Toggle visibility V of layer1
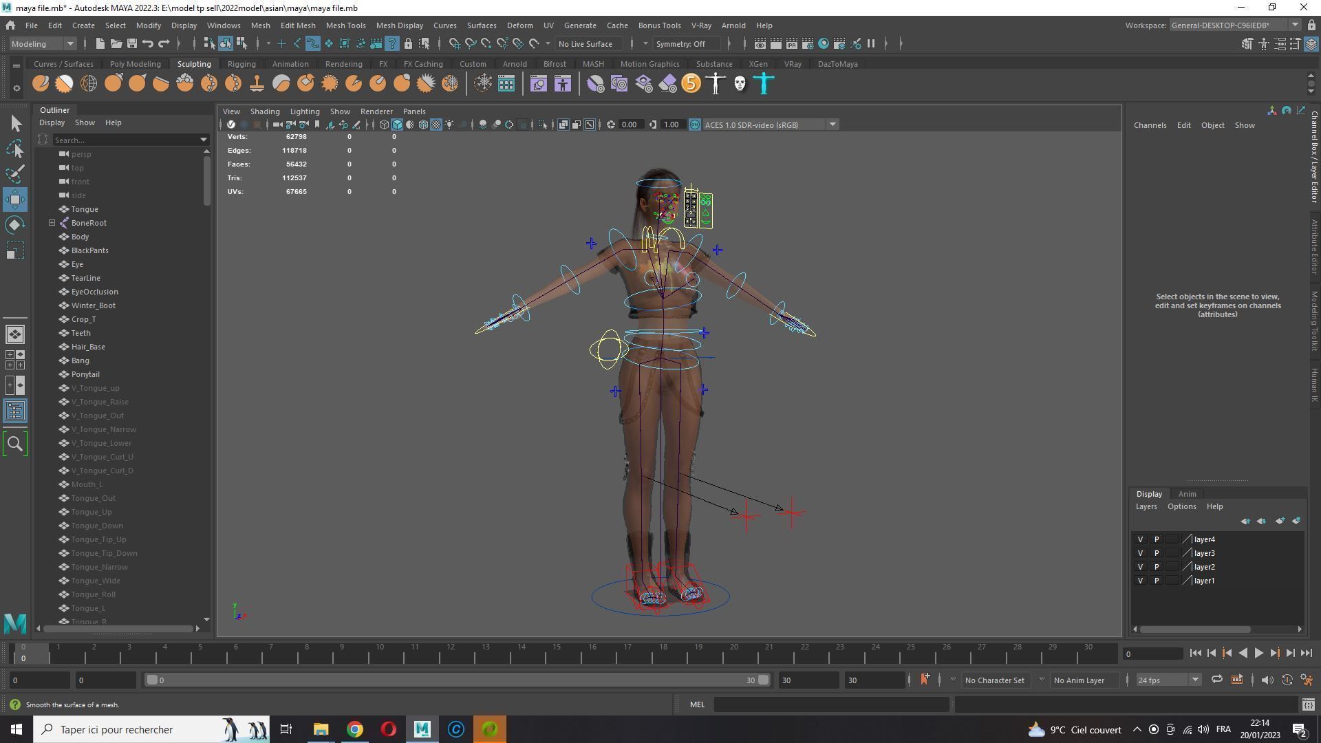The image size is (1321, 743). 1140,581
